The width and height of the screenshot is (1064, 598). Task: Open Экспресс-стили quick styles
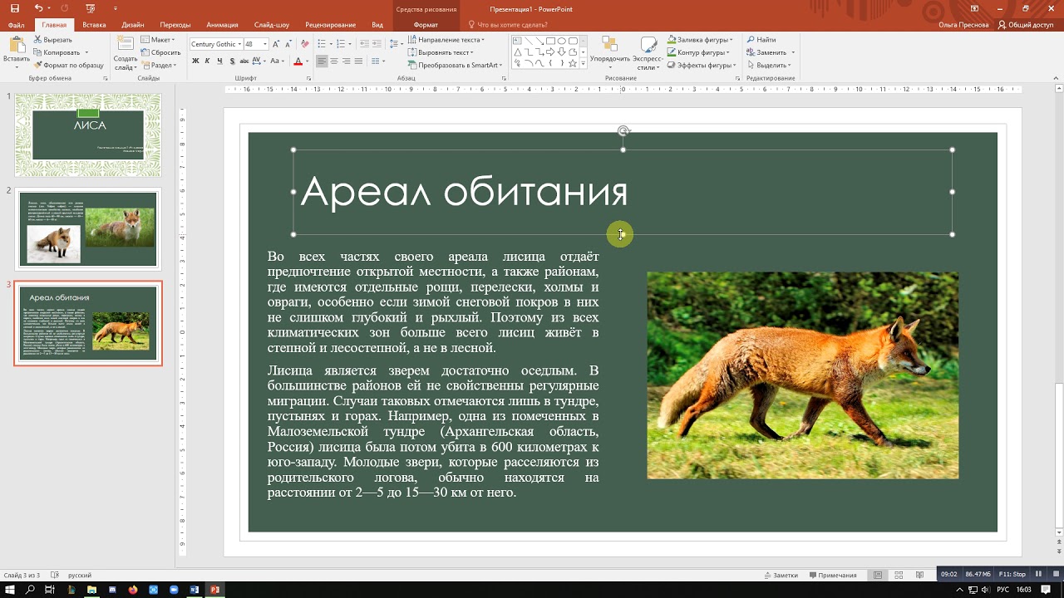648,51
